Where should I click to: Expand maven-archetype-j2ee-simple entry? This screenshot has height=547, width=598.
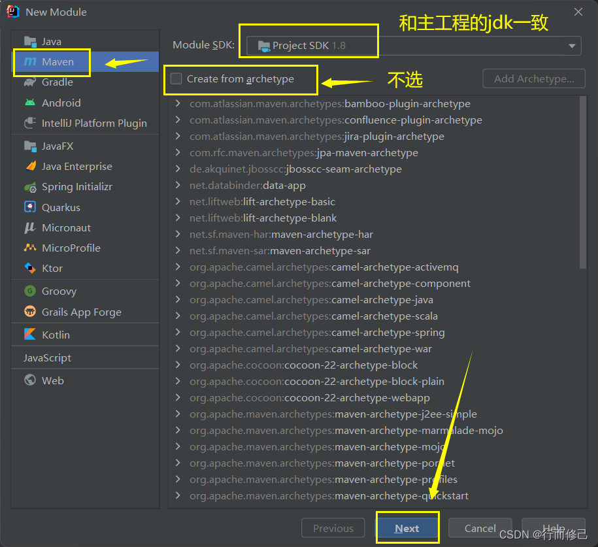[x=178, y=414]
